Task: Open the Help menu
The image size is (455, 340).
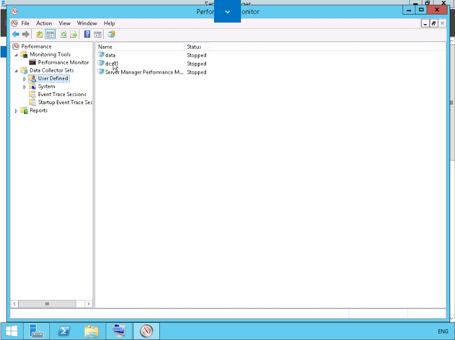Action: tap(109, 23)
